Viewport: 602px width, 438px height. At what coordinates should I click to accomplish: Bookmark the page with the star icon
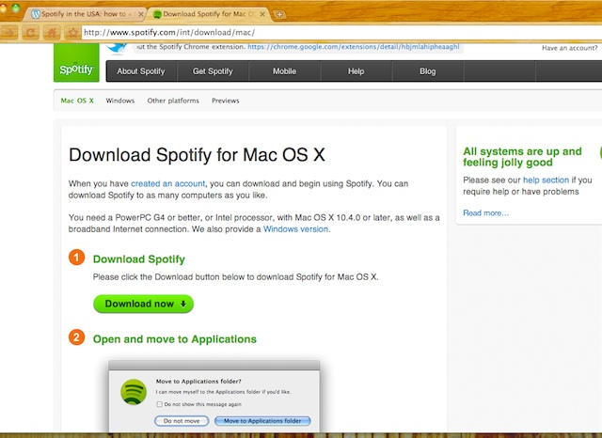point(72,33)
